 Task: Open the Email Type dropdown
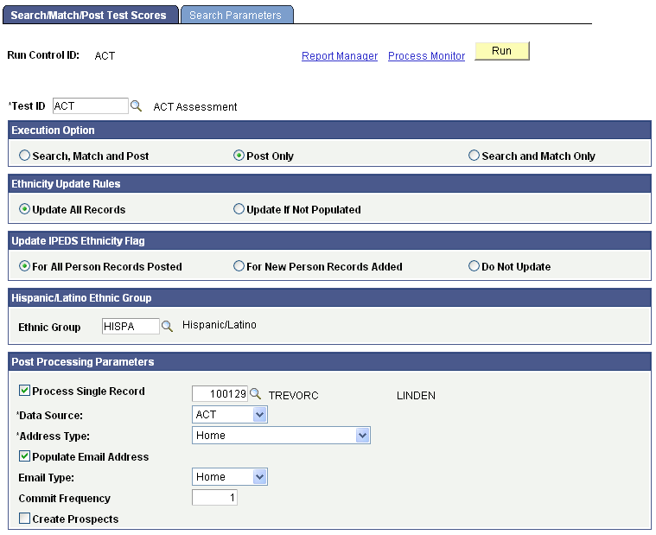(230, 477)
